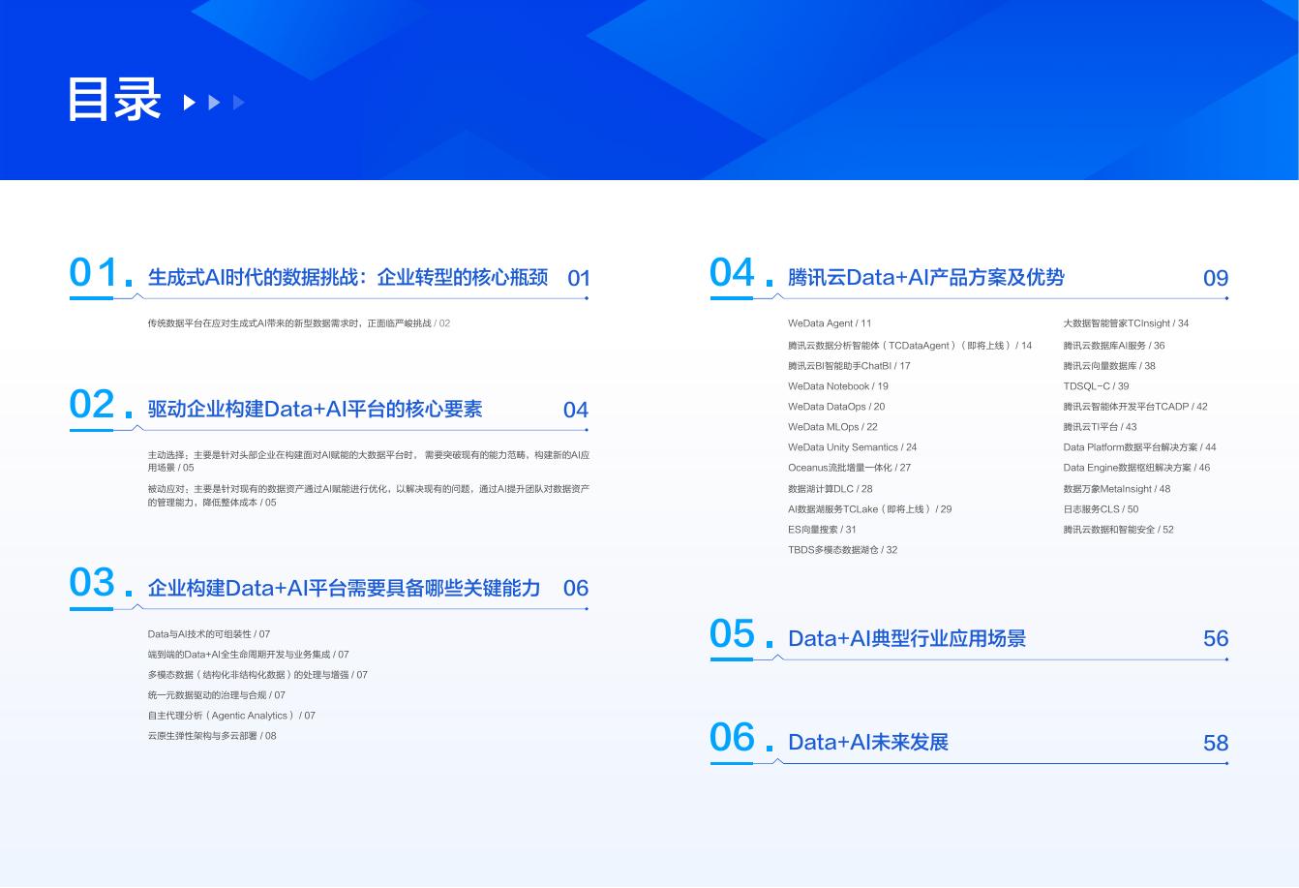Select entry 日志服务CLS / 50
This screenshot has width=1299, height=888.
[x=1101, y=509]
